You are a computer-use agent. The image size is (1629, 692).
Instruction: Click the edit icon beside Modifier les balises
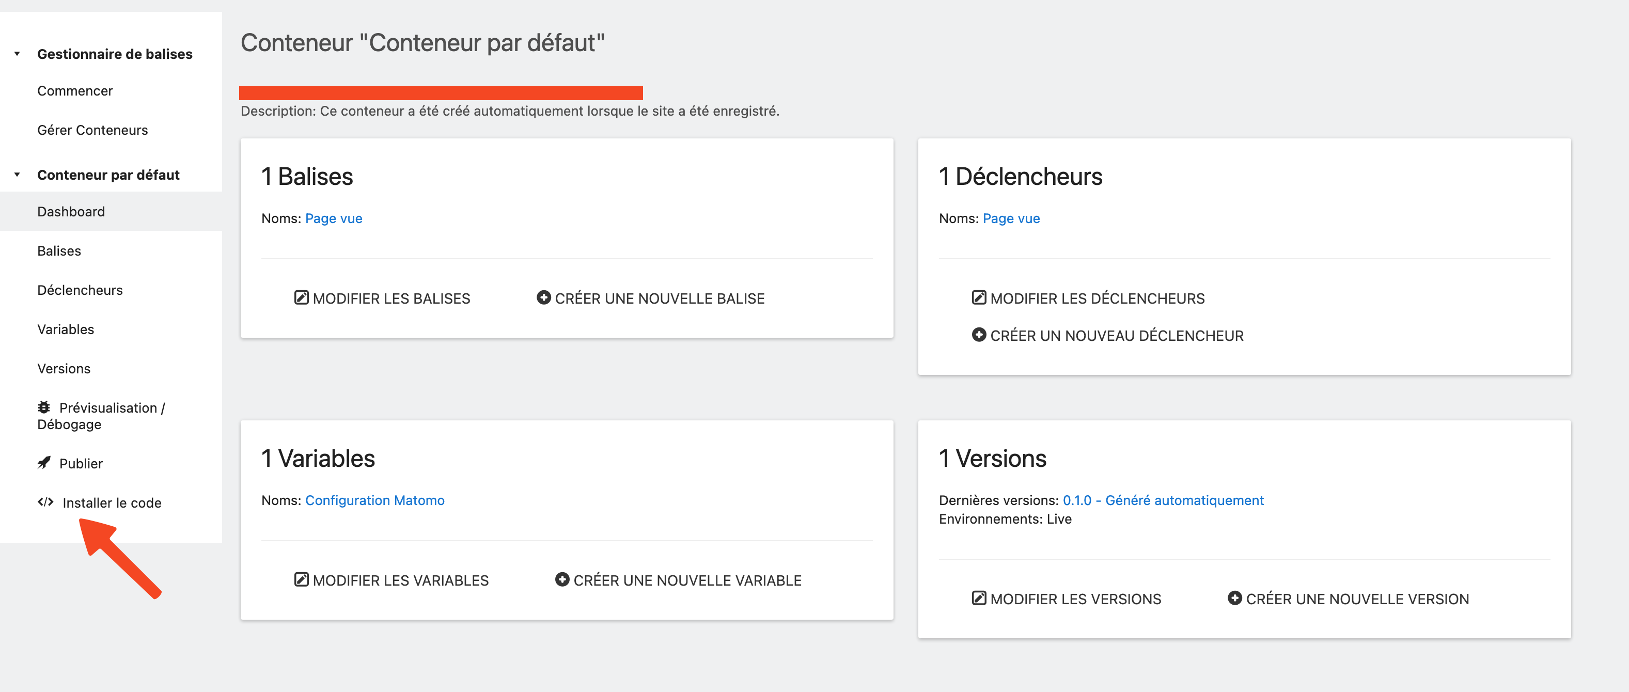click(301, 297)
